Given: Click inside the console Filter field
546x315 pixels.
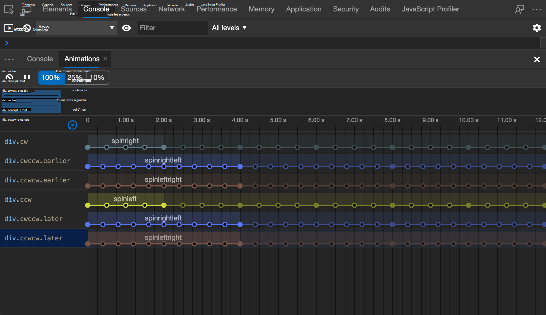Looking at the screenshot, I should [x=172, y=28].
